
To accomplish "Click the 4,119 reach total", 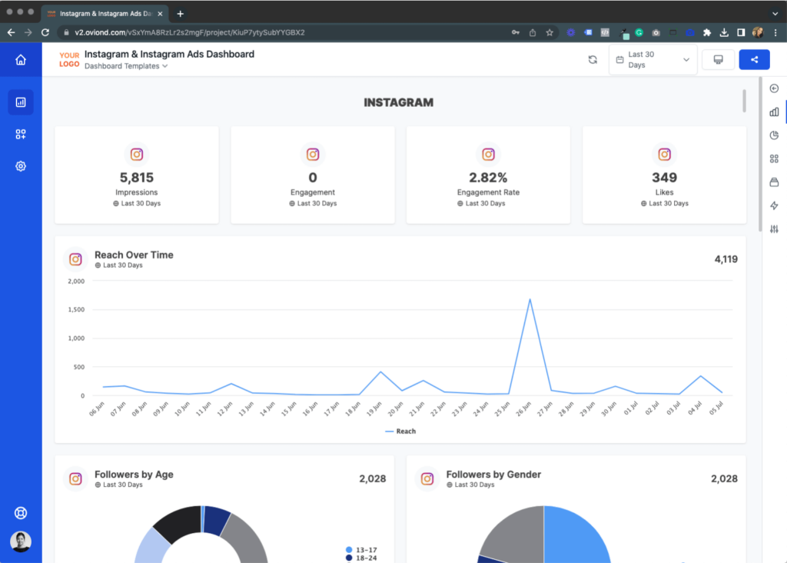I will click(x=726, y=259).
